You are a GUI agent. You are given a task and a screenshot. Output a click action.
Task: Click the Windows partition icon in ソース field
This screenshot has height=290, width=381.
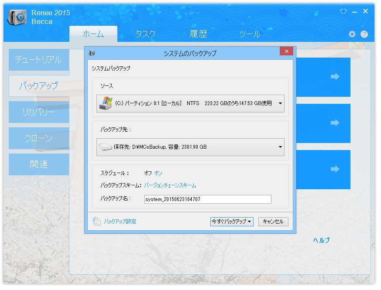pyautogui.click(x=105, y=103)
